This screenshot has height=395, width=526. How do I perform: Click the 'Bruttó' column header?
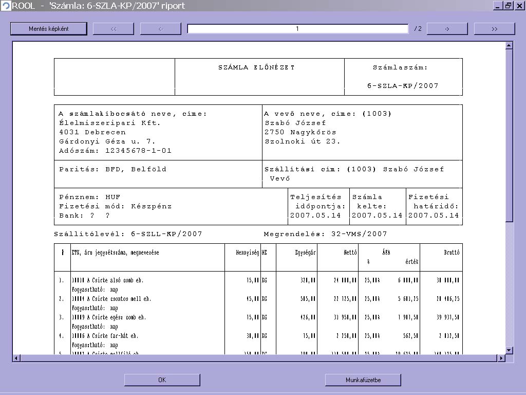(x=452, y=253)
